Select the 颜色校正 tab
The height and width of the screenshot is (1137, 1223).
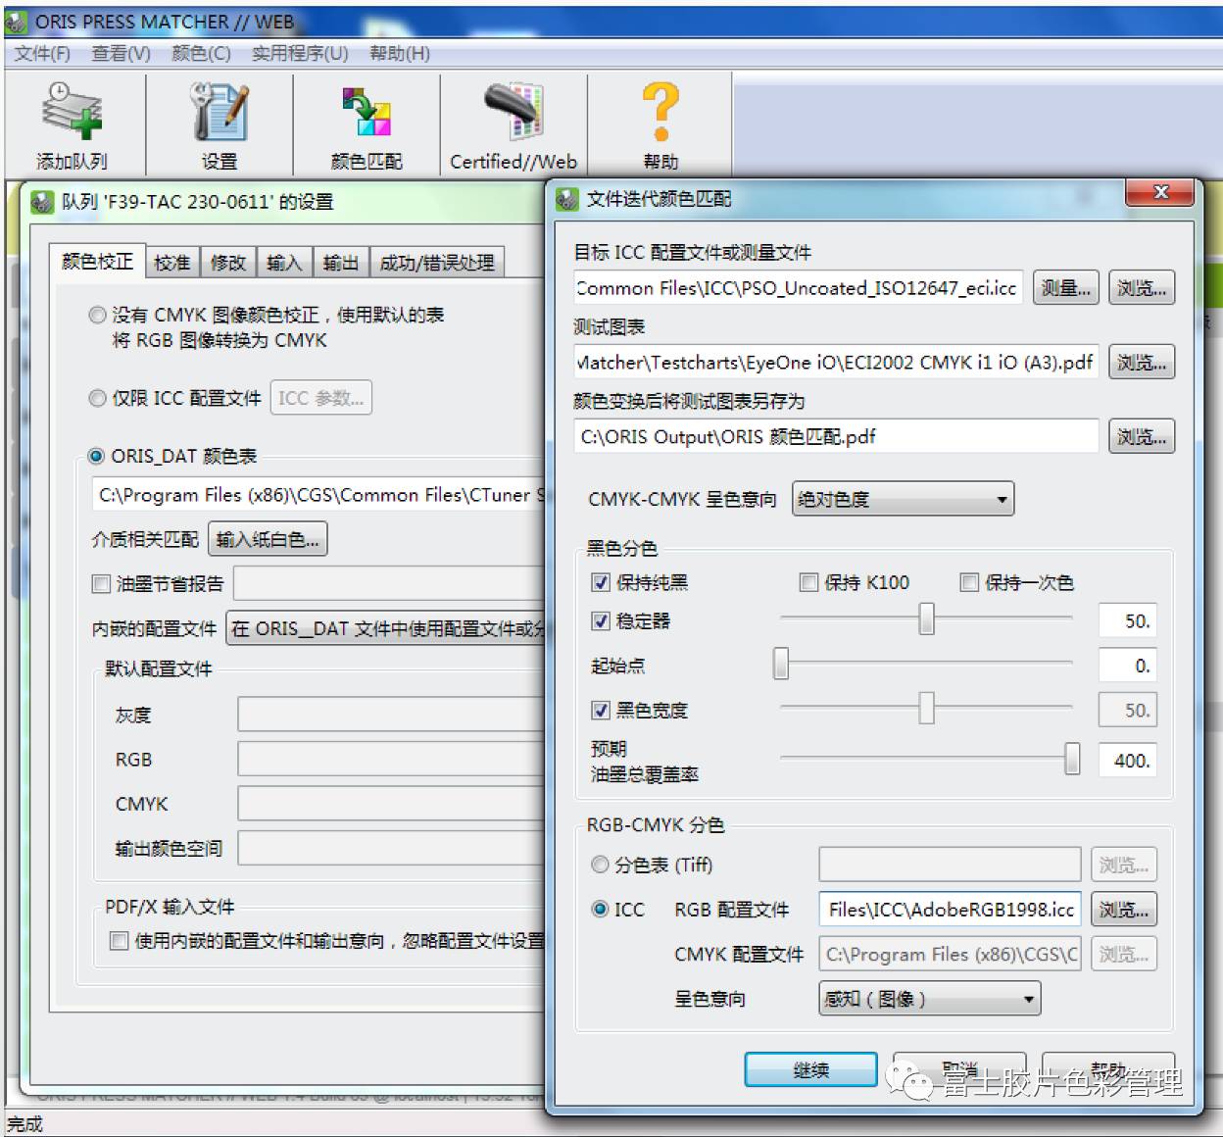click(97, 260)
